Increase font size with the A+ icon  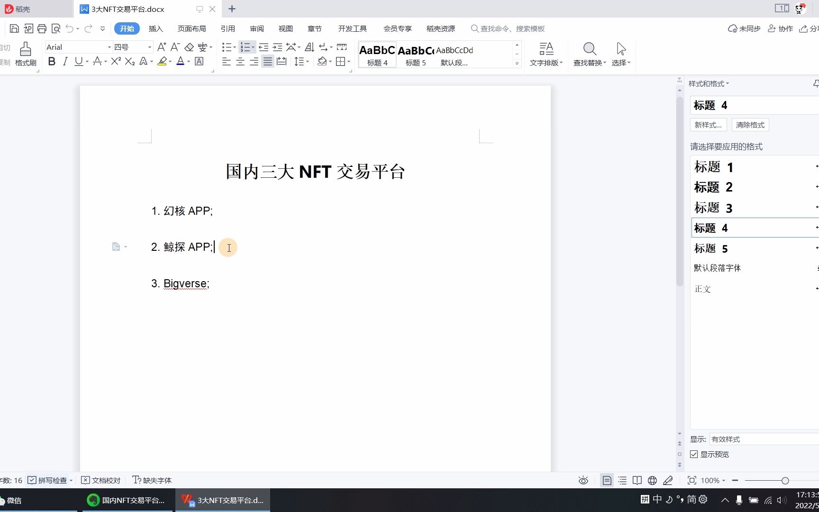[162, 47]
